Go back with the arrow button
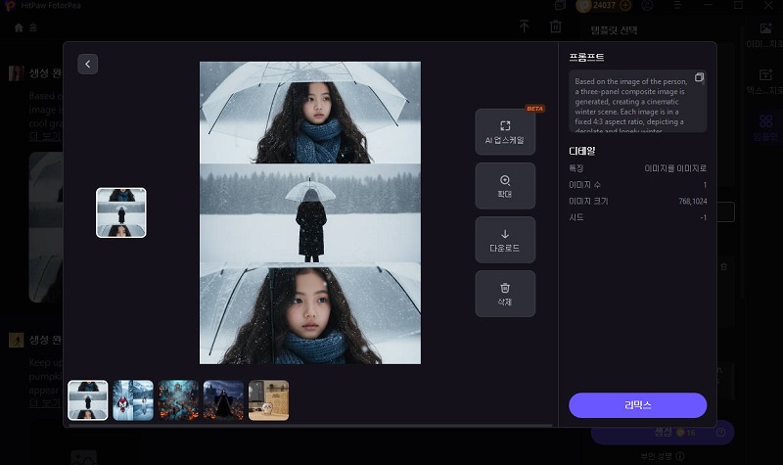783x465 pixels. pyautogui.click(x=87, y=64)
